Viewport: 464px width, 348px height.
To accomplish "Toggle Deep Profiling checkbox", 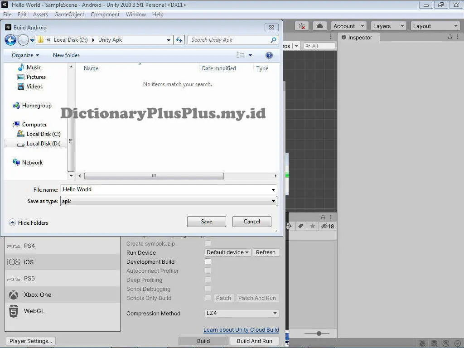I will 208,280.
